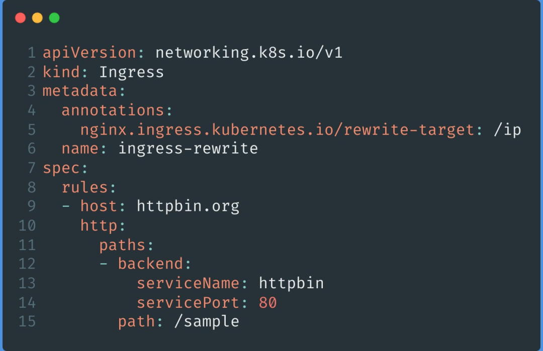
Task: Click the spec key on line 7
Action: point(61,168)
